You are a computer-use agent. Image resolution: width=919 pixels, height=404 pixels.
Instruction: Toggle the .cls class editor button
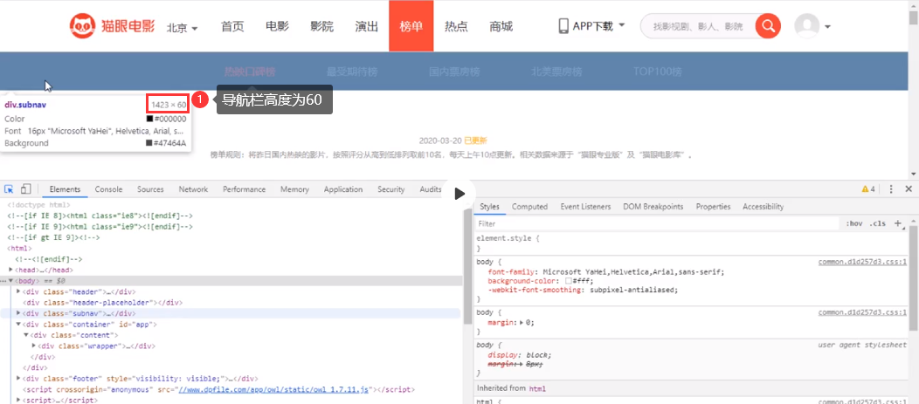pos(877,223)
